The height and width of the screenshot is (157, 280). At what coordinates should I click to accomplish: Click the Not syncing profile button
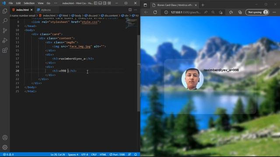(x=257, y=12)
